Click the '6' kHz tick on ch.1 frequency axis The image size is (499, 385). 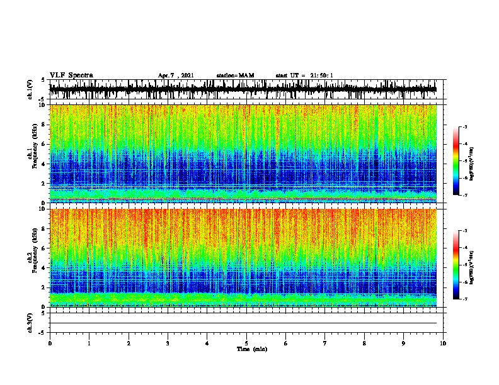(44, 144)
